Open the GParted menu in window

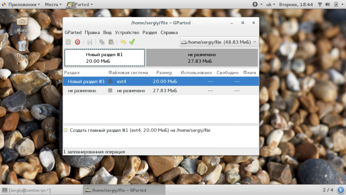[73, 32]
